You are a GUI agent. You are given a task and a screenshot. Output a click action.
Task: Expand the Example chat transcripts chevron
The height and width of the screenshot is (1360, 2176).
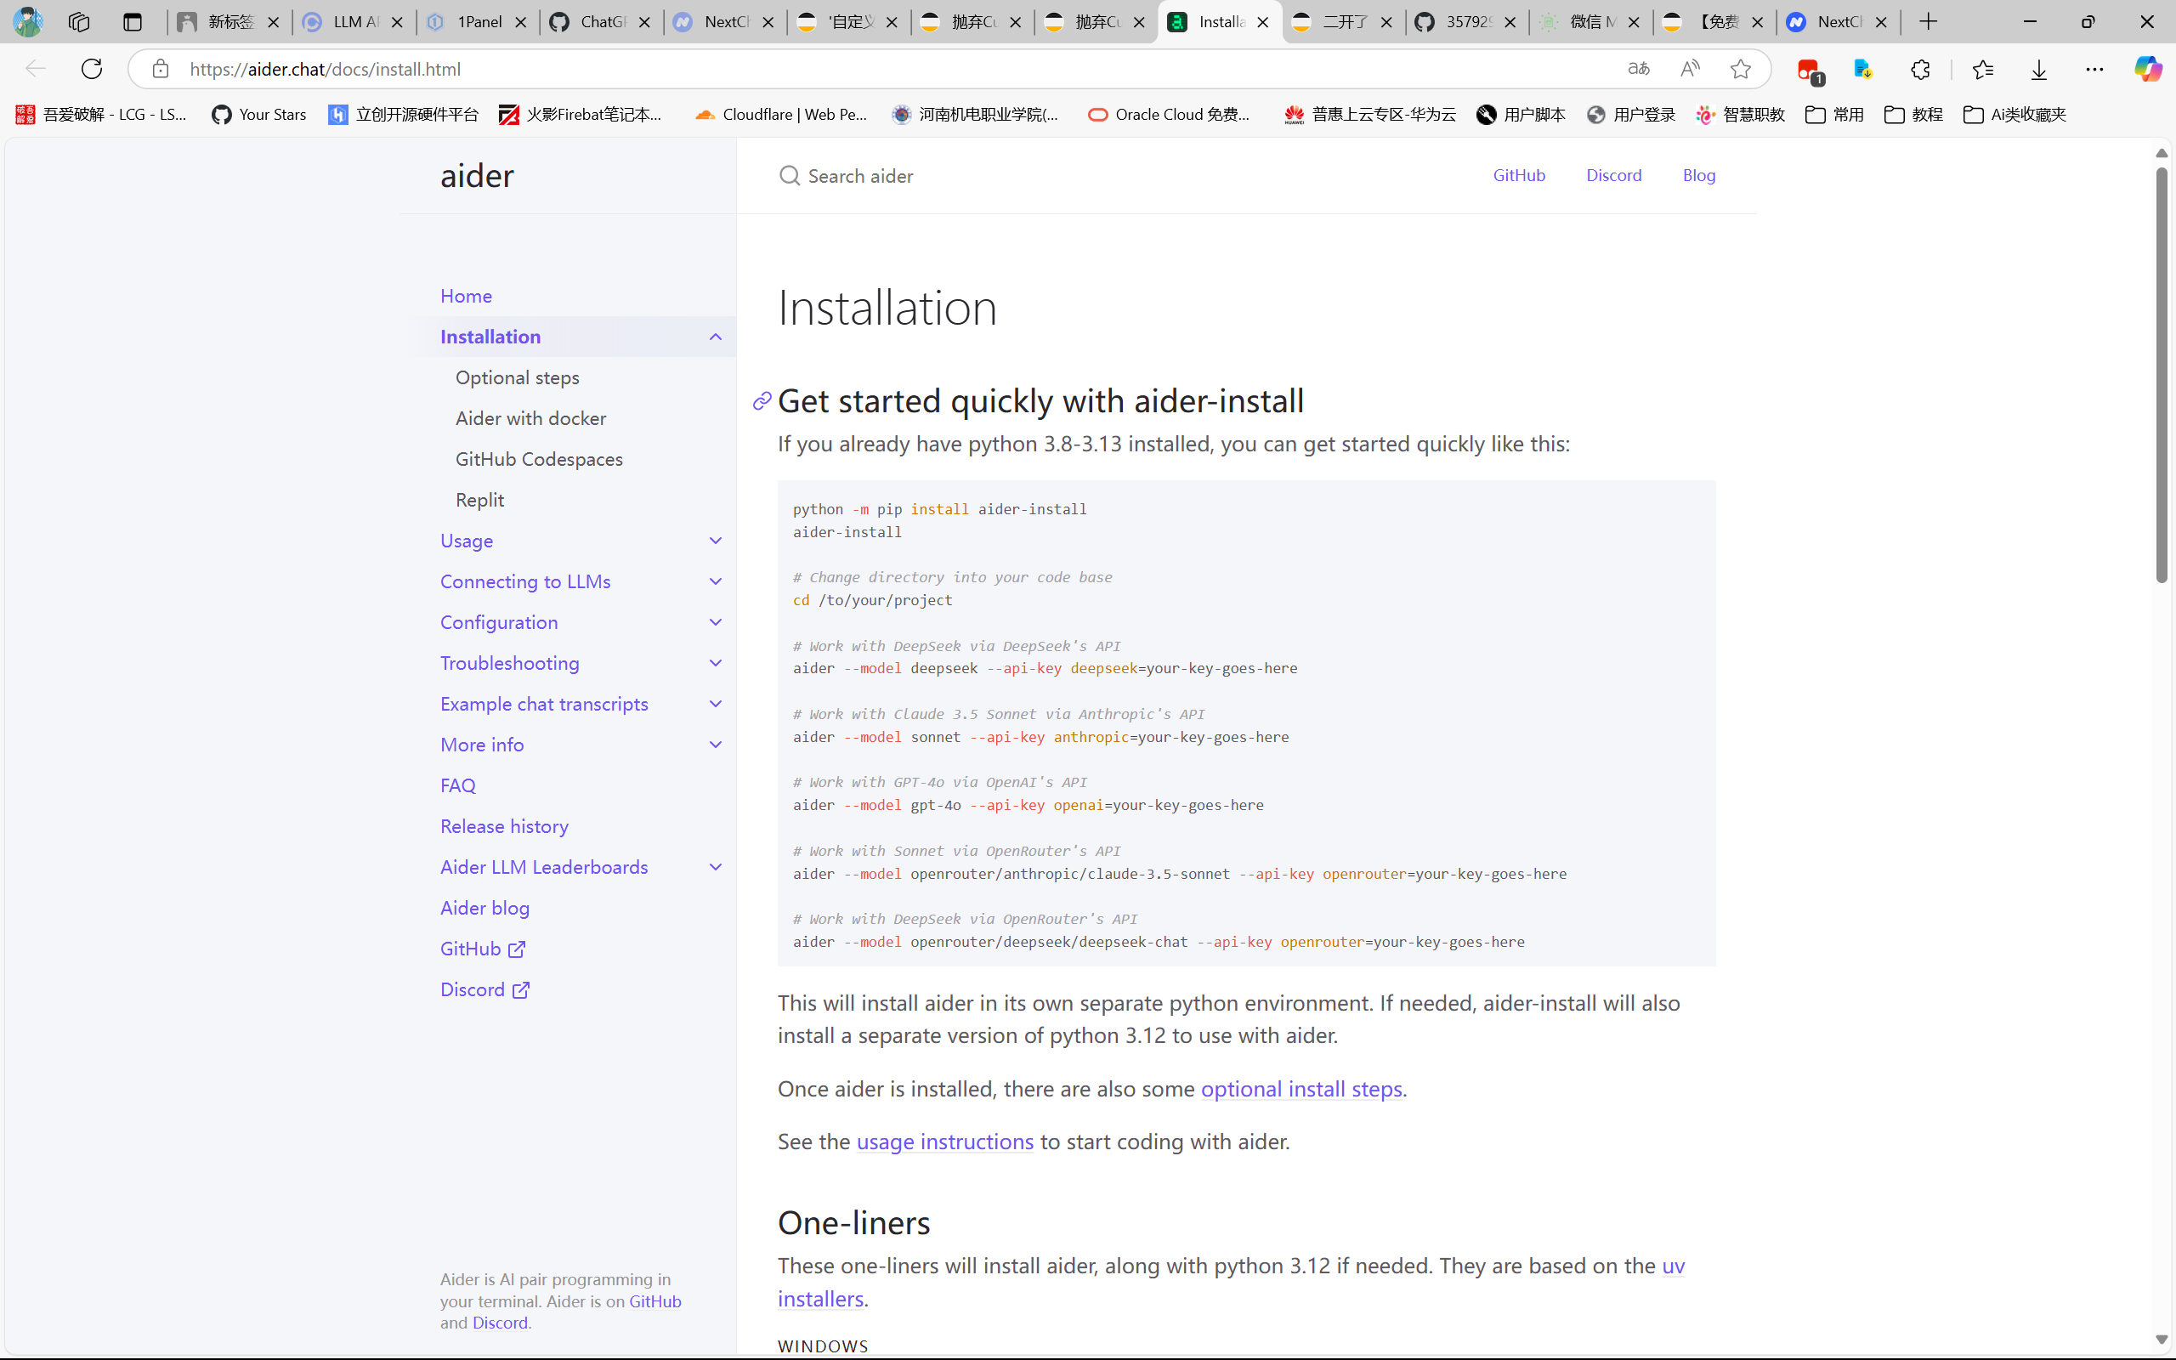tap(716, 705)
